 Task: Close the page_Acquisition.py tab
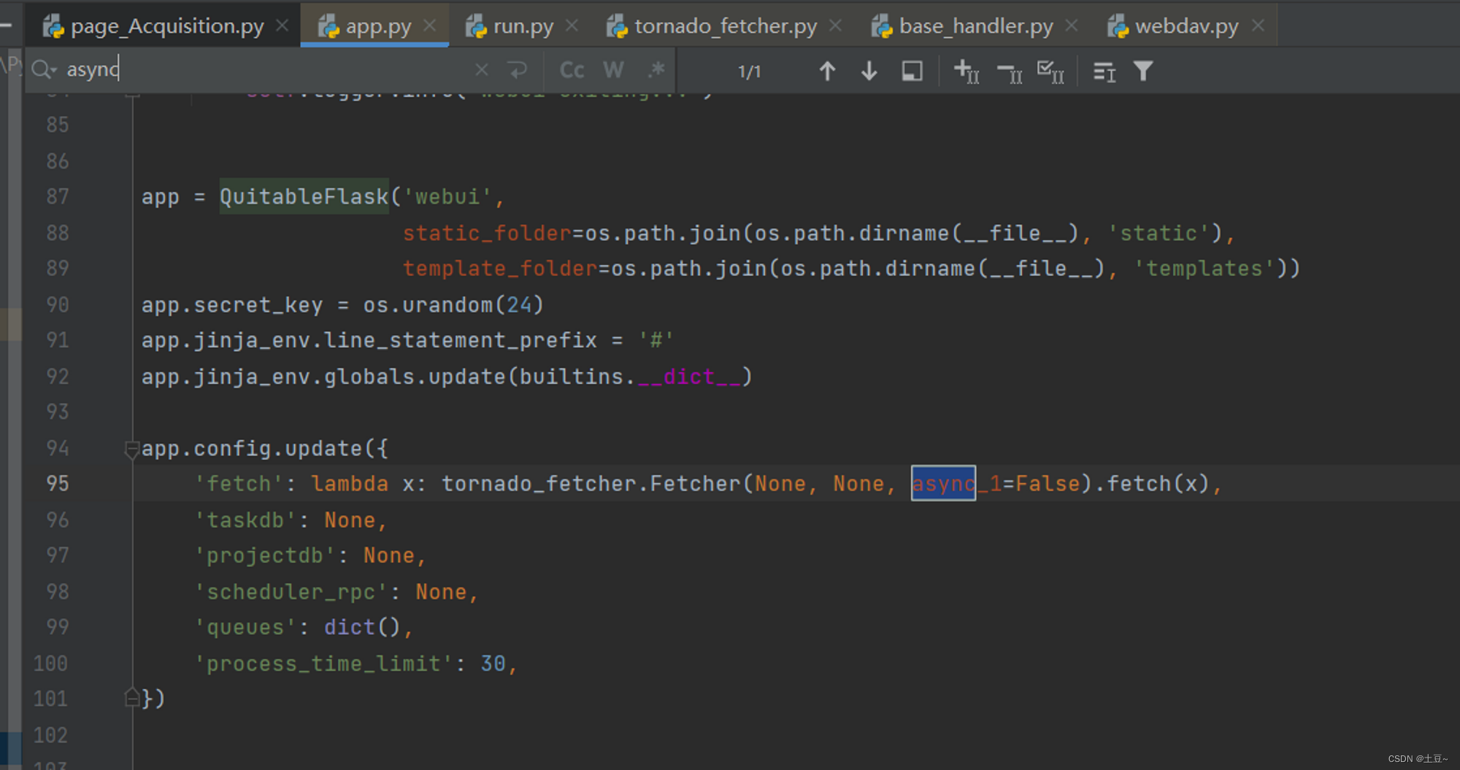[283, 26]
